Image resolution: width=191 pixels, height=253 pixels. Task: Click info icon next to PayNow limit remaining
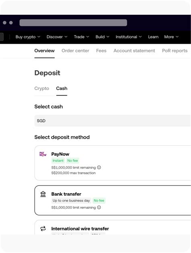click(99, 167)
